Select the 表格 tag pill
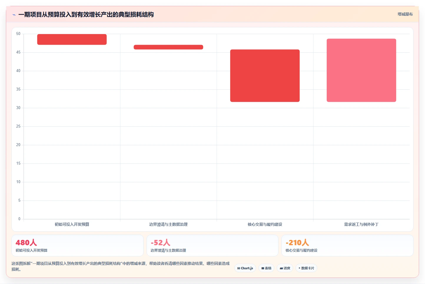Screen dimensions: 425x284 pyautogui.click(x=266, y=268)
